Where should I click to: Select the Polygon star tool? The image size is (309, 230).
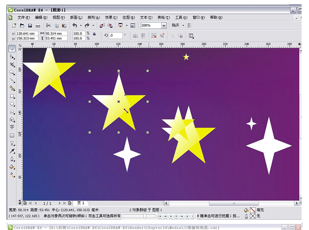pos(12,112)
